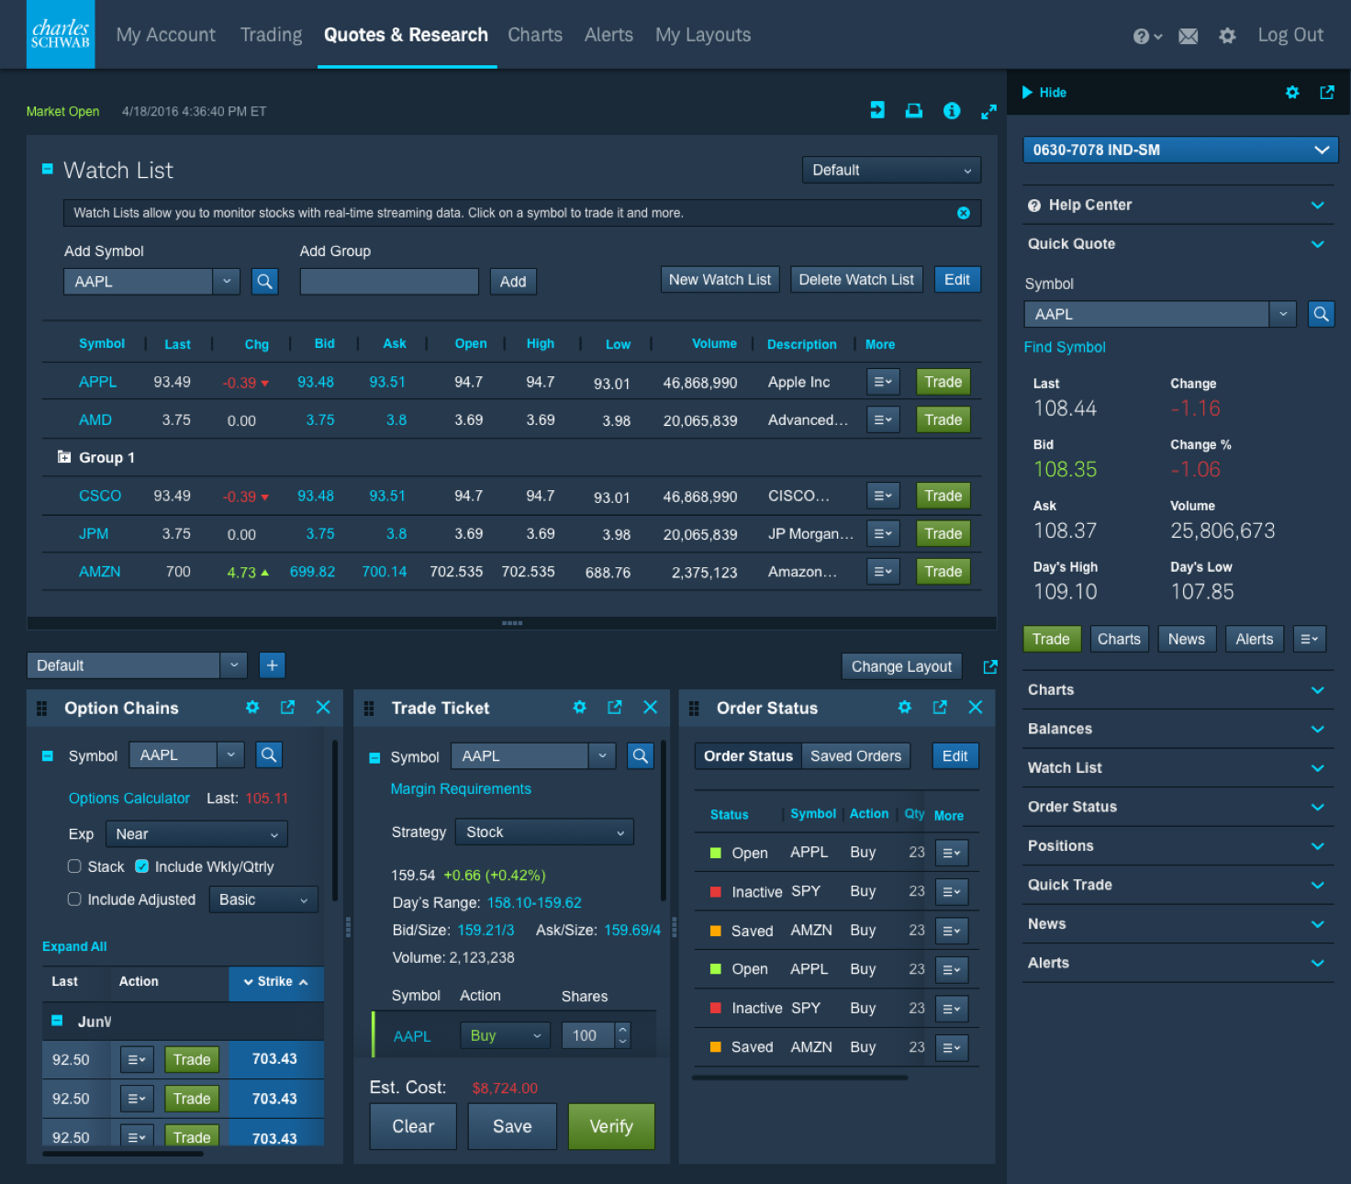Screen dimensions: 1351x1184
Task: Open Option Chains settings gear
Action: pos(252,707)
